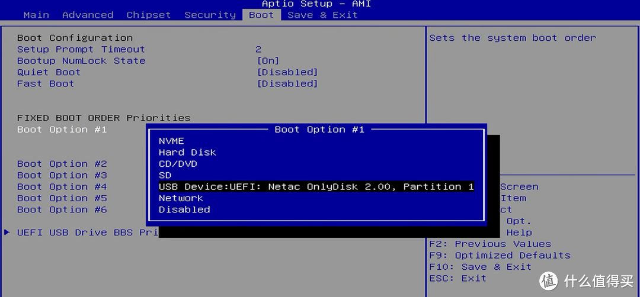The width and height of the screenshot is (640, 297).
Task: Open the Security tab
Action: (x=210, y=15)
